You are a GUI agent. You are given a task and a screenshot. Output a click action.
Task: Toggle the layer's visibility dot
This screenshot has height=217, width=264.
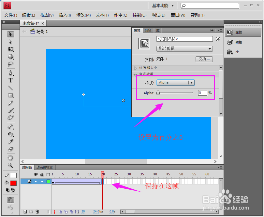[36, 182]
